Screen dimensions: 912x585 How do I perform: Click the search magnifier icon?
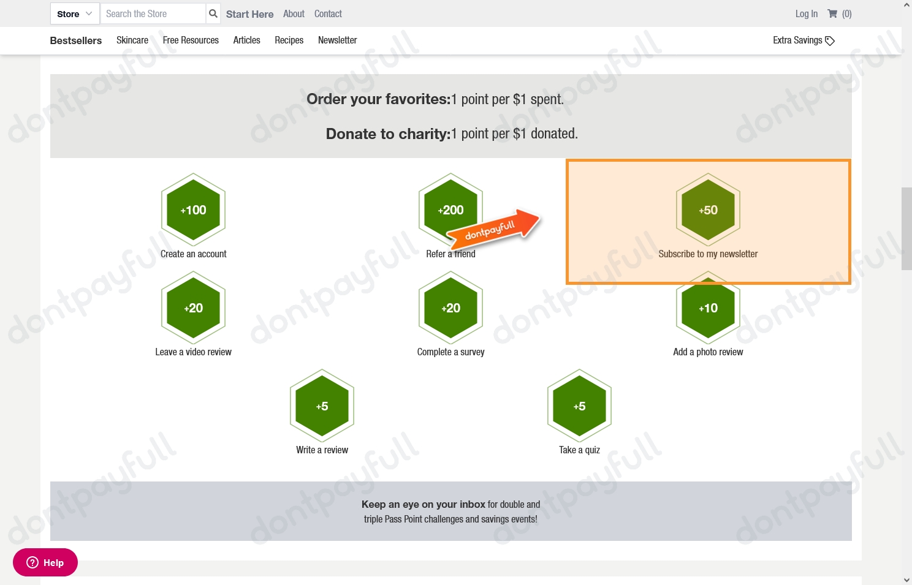point(213,13)
